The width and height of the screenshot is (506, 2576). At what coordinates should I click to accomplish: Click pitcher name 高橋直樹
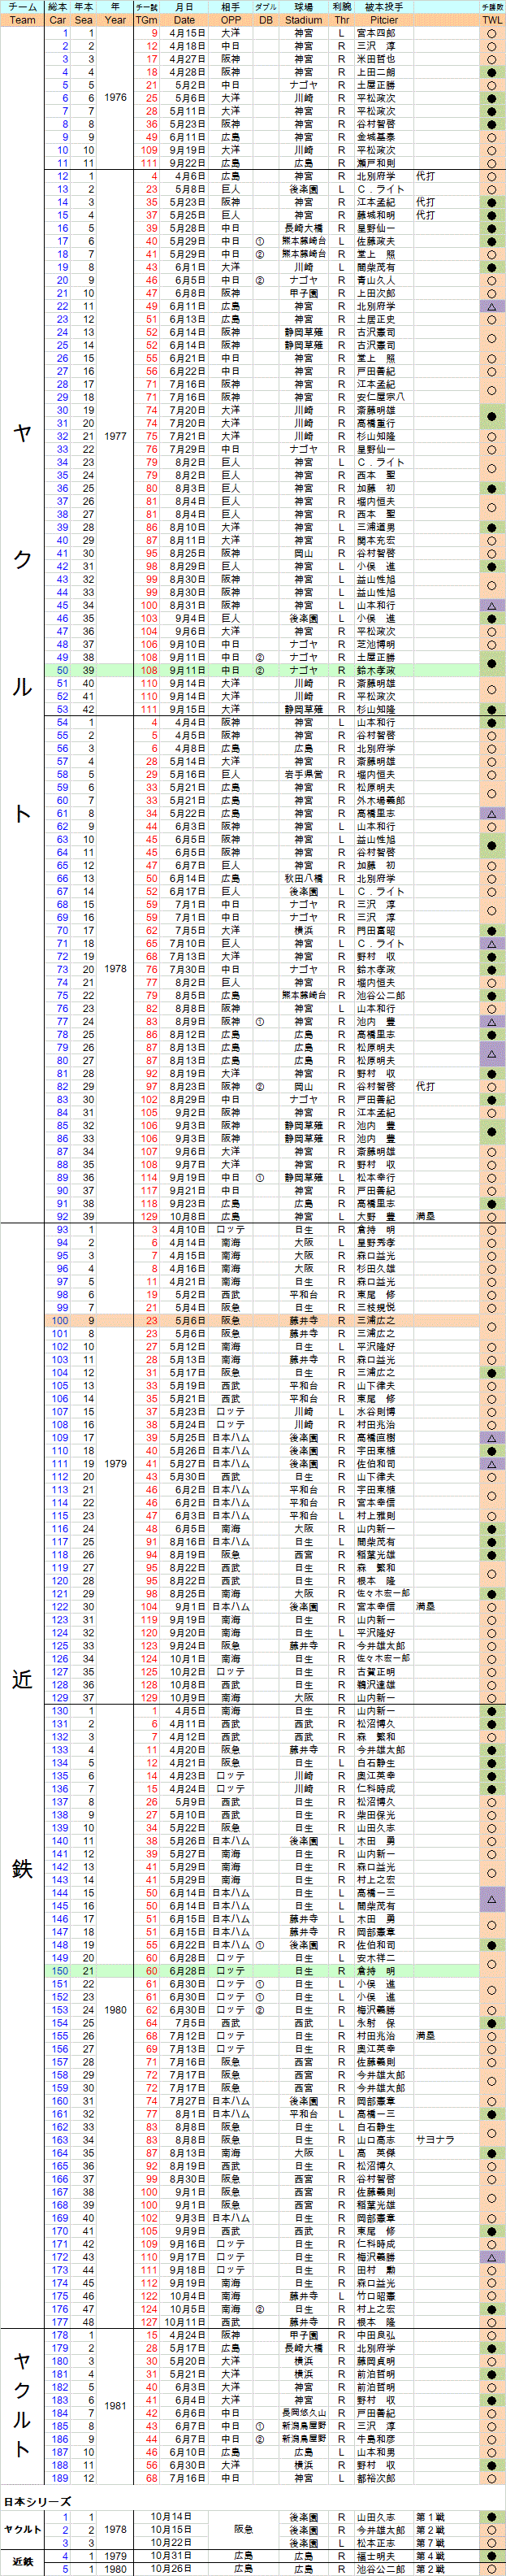tap(376, 1437)
